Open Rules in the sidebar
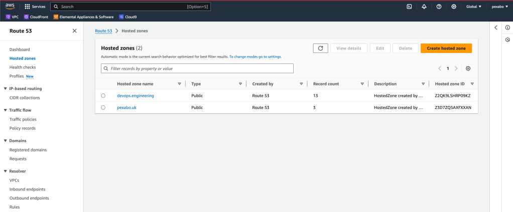This screenshot has width=513, height=212. coord(15,207)
